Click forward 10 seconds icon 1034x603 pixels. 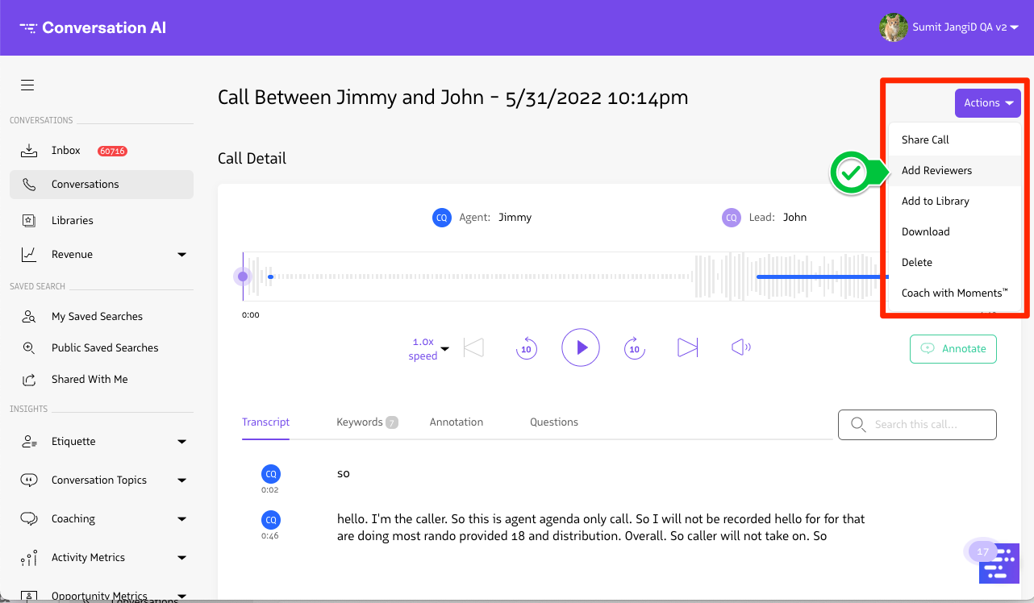coord(634,348)
